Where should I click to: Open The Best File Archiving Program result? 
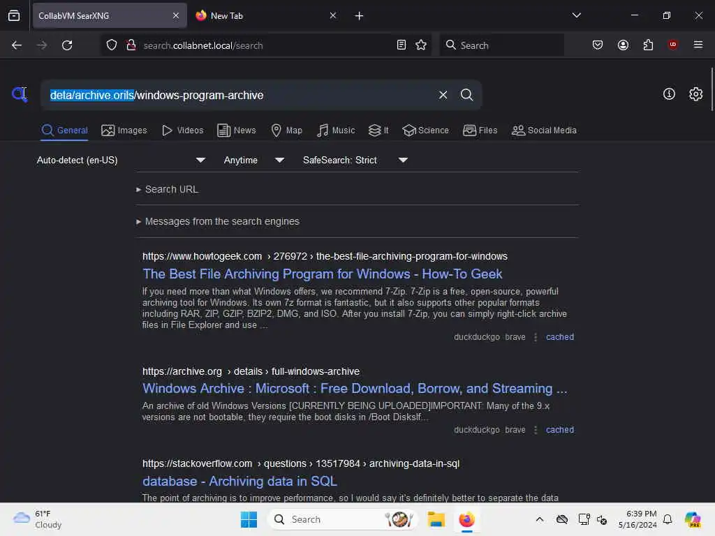click(x=323, y=274)
